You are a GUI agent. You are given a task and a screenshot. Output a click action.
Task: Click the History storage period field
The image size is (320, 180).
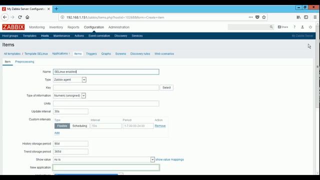tap(71, 143)
